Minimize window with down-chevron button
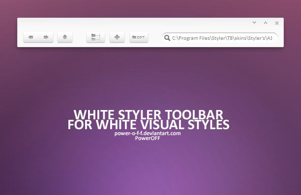The width and height of the screenshot is (301, 195). [x=254, y=23]
